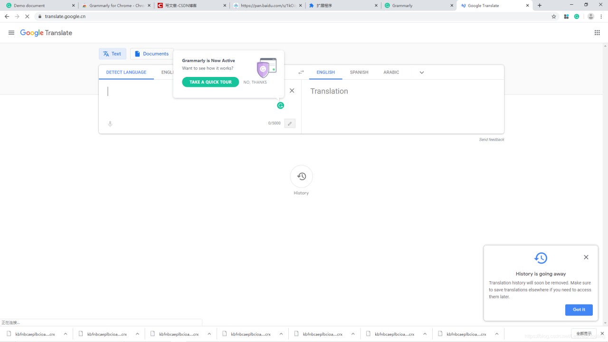The width and height of the screenshot is (608, 342).
Task: Choose Documents translation mode
Action: coord(152,54)
